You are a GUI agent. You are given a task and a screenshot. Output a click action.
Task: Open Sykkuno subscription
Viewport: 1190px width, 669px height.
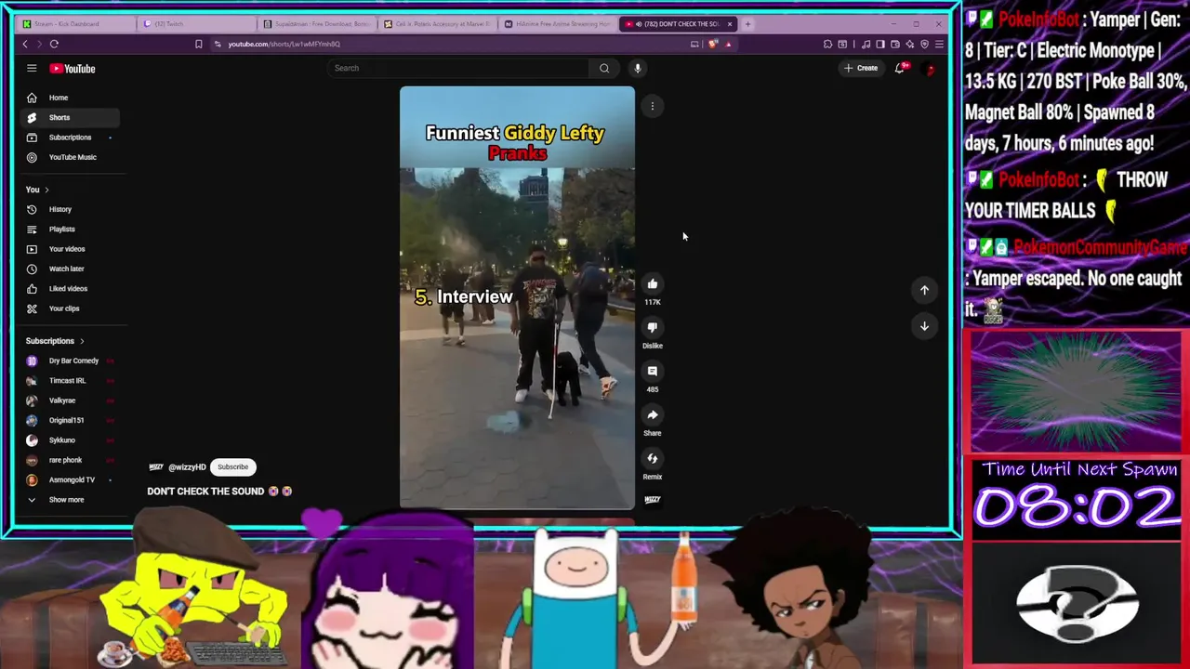[69, 440]
